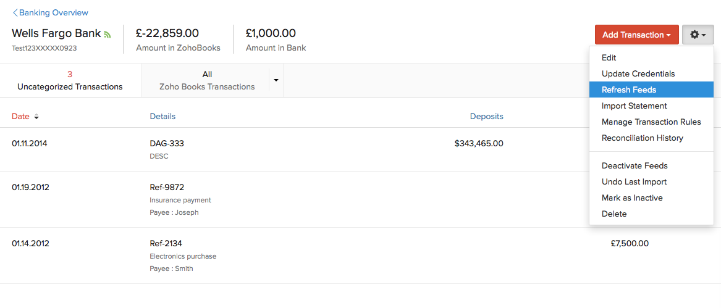Select Update Credentials menu option
Image resolution: width=721 pixels, height=308 pixels.
638,73
